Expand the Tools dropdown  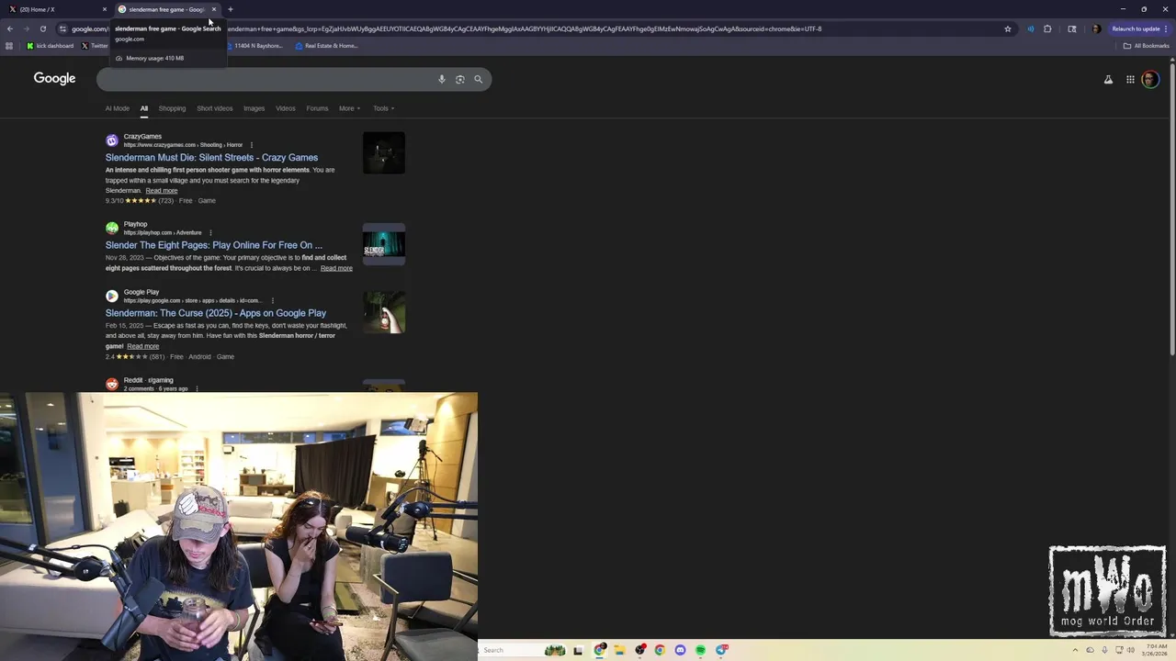383,108
